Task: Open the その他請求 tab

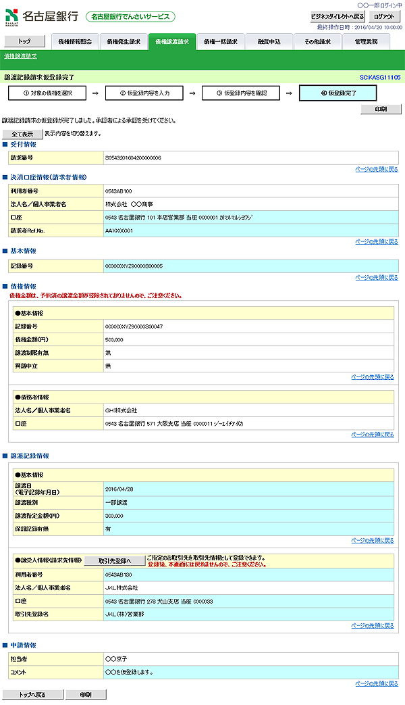Action: point(317,42)
